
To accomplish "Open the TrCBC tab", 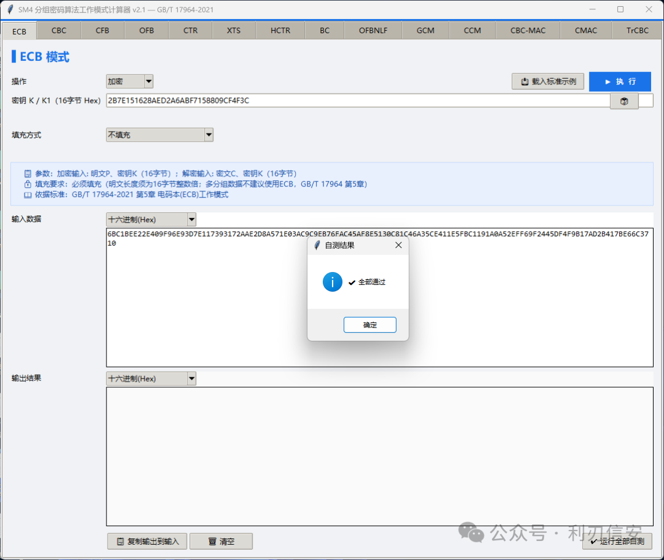I will point(638,31).
